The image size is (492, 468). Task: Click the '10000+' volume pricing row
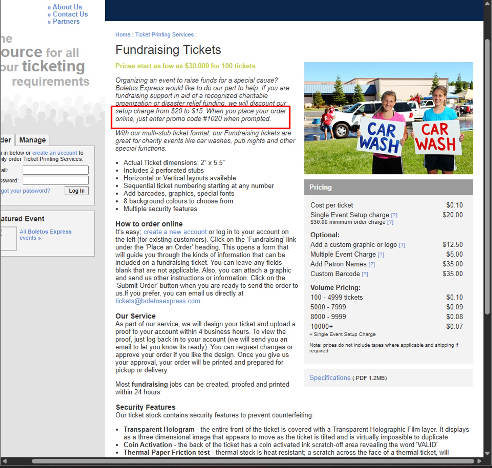[387, 326]
